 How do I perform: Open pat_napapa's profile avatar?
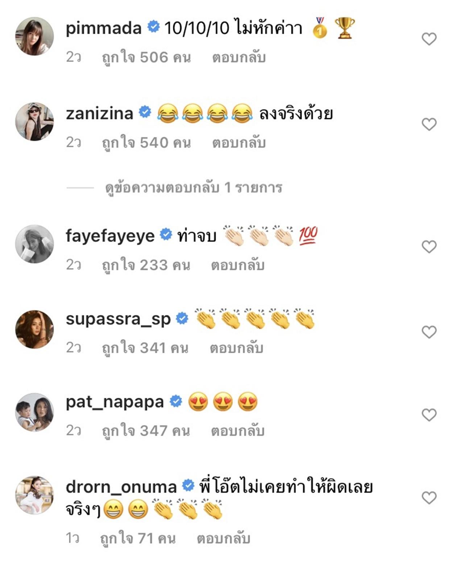point(34,412)
